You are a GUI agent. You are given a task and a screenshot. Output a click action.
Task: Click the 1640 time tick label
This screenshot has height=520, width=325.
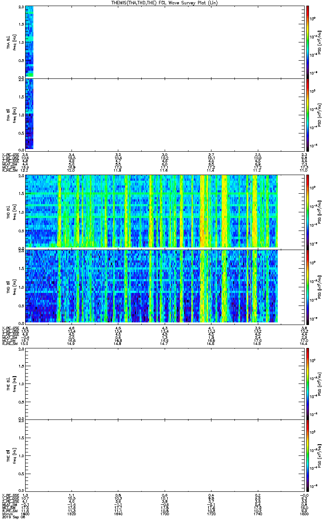118,513
